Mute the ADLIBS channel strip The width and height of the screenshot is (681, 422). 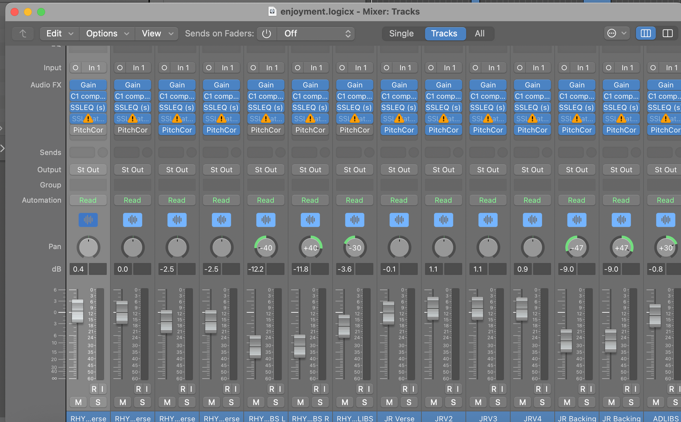pos(656,402)
